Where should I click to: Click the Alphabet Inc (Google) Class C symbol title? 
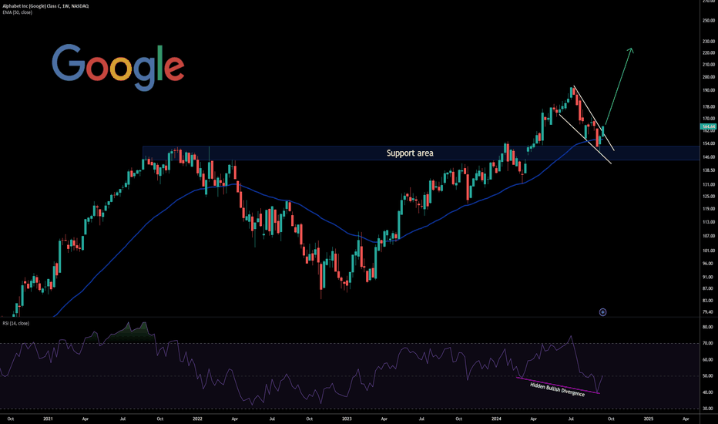(45, 6)
